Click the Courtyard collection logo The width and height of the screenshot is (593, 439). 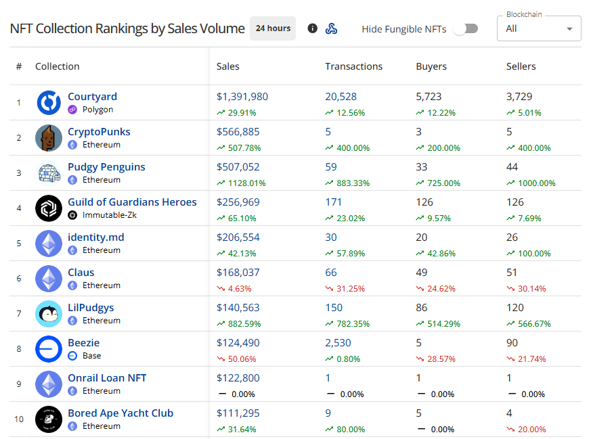[x=49, y=102]
